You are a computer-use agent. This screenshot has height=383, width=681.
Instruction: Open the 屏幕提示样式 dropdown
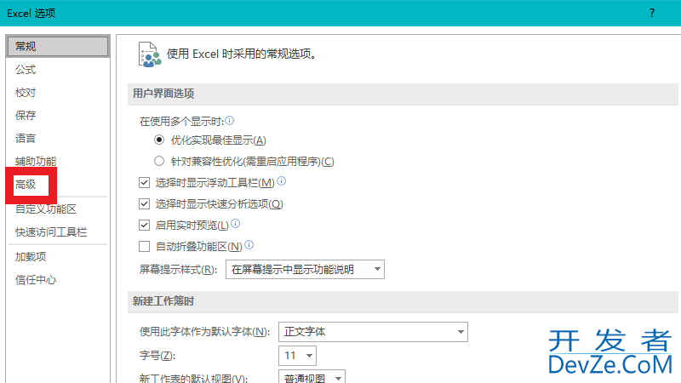(x=305, y=269)
